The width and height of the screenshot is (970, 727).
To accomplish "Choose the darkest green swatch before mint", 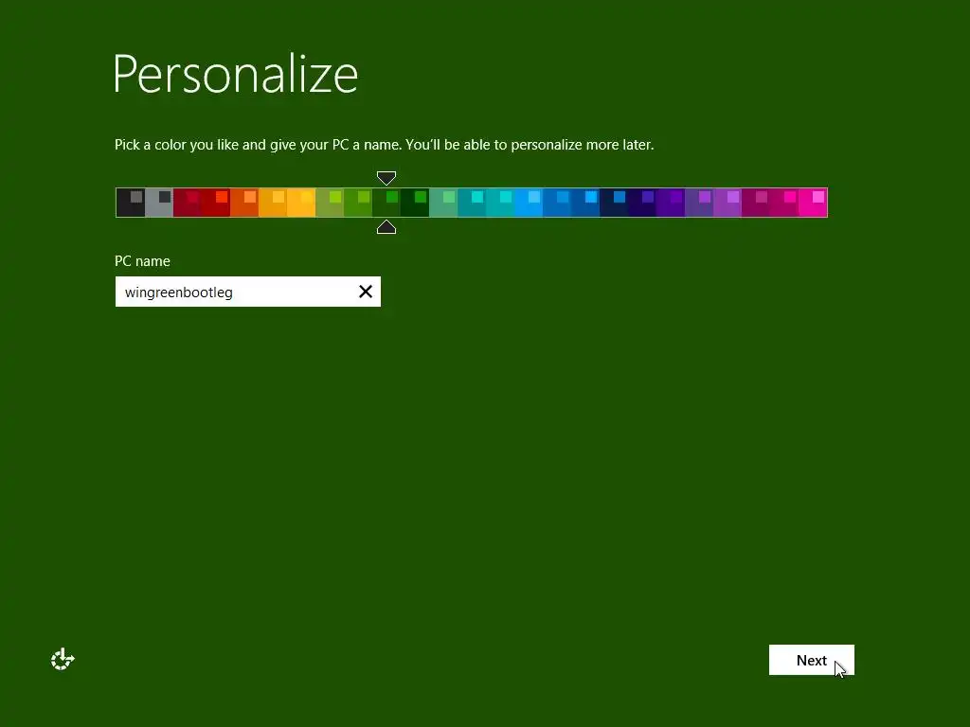I will [415, 203].
